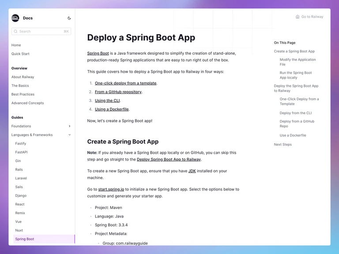Click the Project: Maven bullet

point(109,208)
